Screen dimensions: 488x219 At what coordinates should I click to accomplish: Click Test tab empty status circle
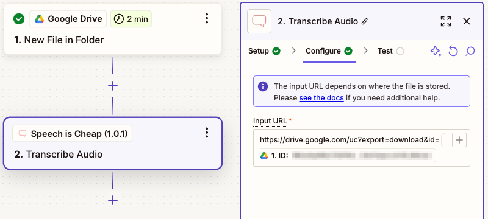[400, 51]
